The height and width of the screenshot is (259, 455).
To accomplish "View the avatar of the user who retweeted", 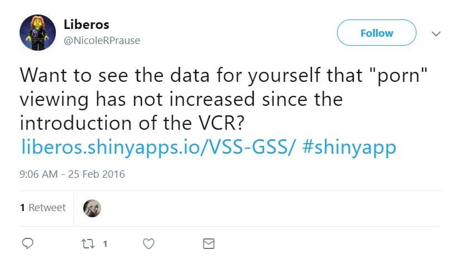I will pyautogui.click(x=92, y=208).
